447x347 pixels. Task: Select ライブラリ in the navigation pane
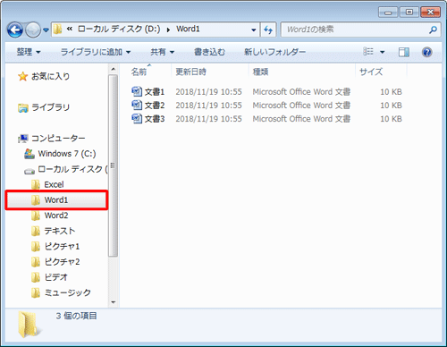(51, 107)
